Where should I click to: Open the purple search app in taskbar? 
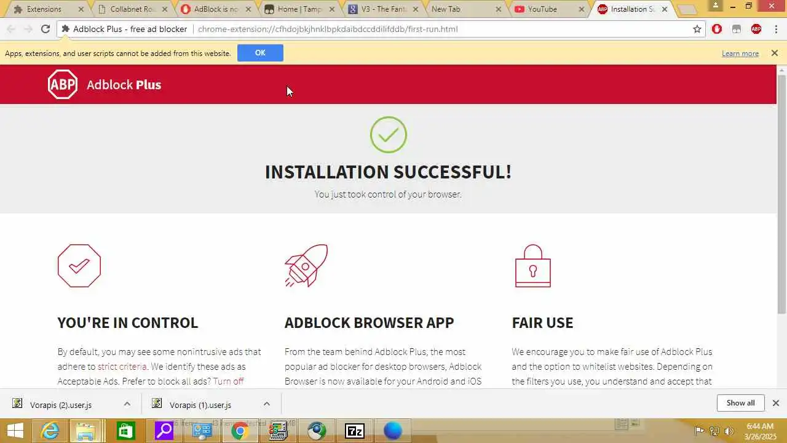pos(164,431)
